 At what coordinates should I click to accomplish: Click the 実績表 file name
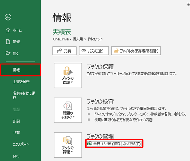click(62, 32)
